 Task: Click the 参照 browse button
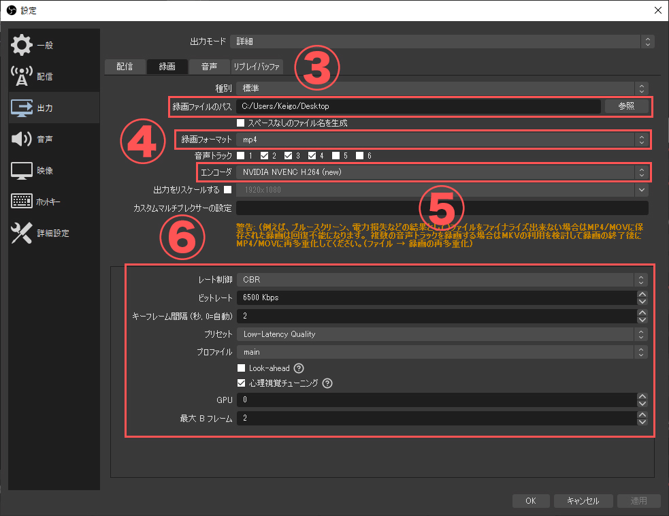pyautogui.click(x=626, y=106)
